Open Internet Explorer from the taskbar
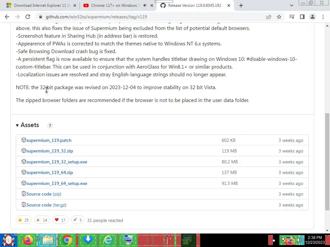The width and height of the screenshot is (330, 247). [x=108, y=240]
